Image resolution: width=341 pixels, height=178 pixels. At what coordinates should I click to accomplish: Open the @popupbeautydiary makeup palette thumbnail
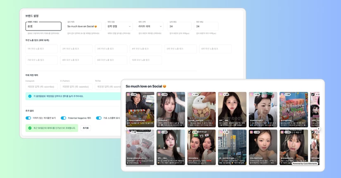(140, 147)
